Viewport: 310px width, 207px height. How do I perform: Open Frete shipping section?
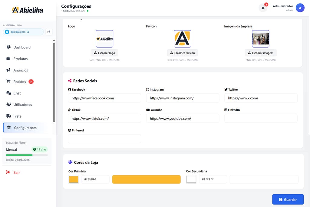coord(17,116)
